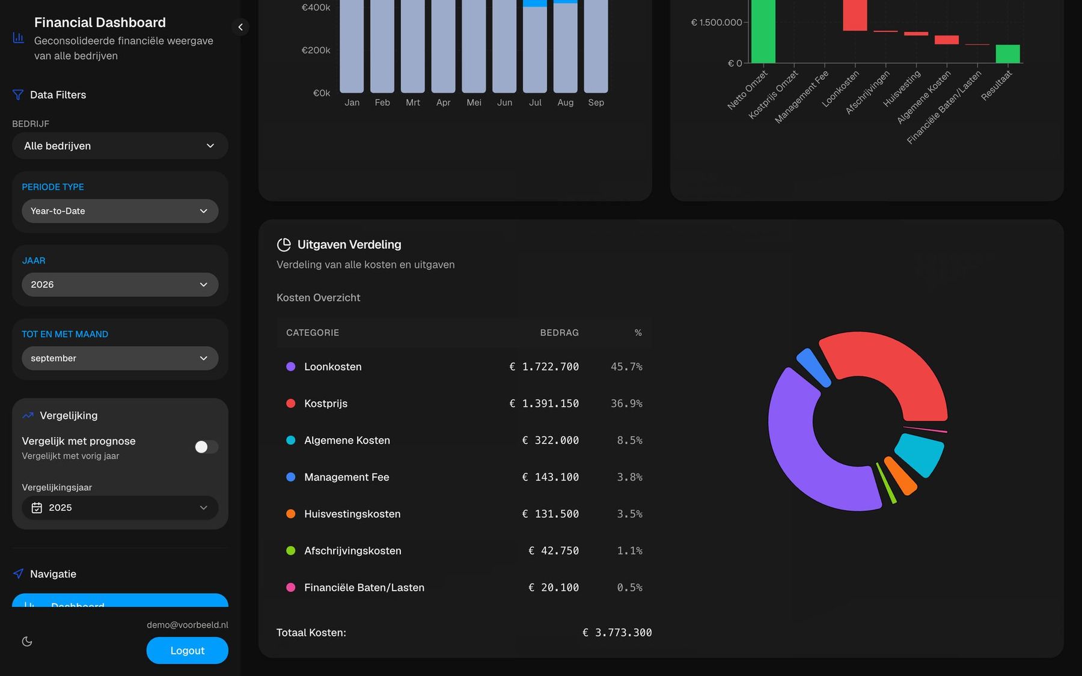1082x676 pixels.
Task: Select the Huisvestingskosten row label
Action: 352,514
